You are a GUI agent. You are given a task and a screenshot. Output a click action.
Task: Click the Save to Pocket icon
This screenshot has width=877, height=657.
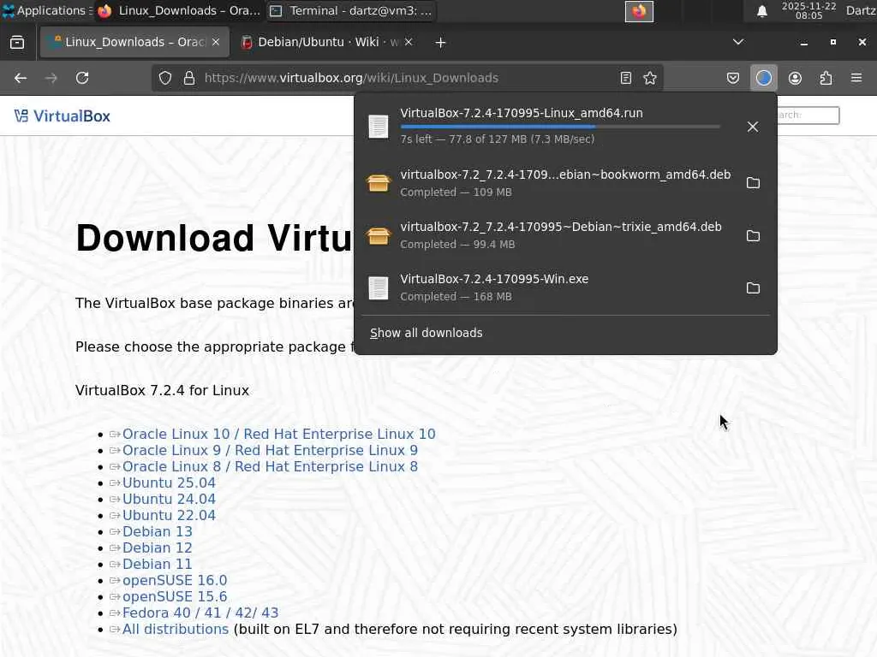(x=733, y=78)
